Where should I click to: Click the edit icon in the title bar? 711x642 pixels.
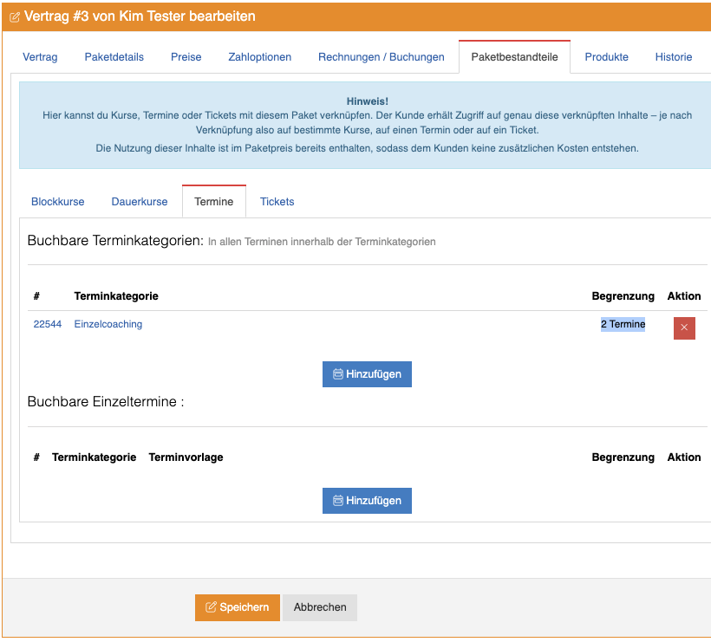coord(15,17)
